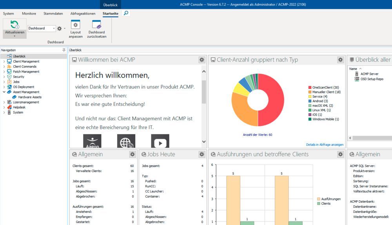Click the Details in Abfrage anzeigen link

pos(325,145)
